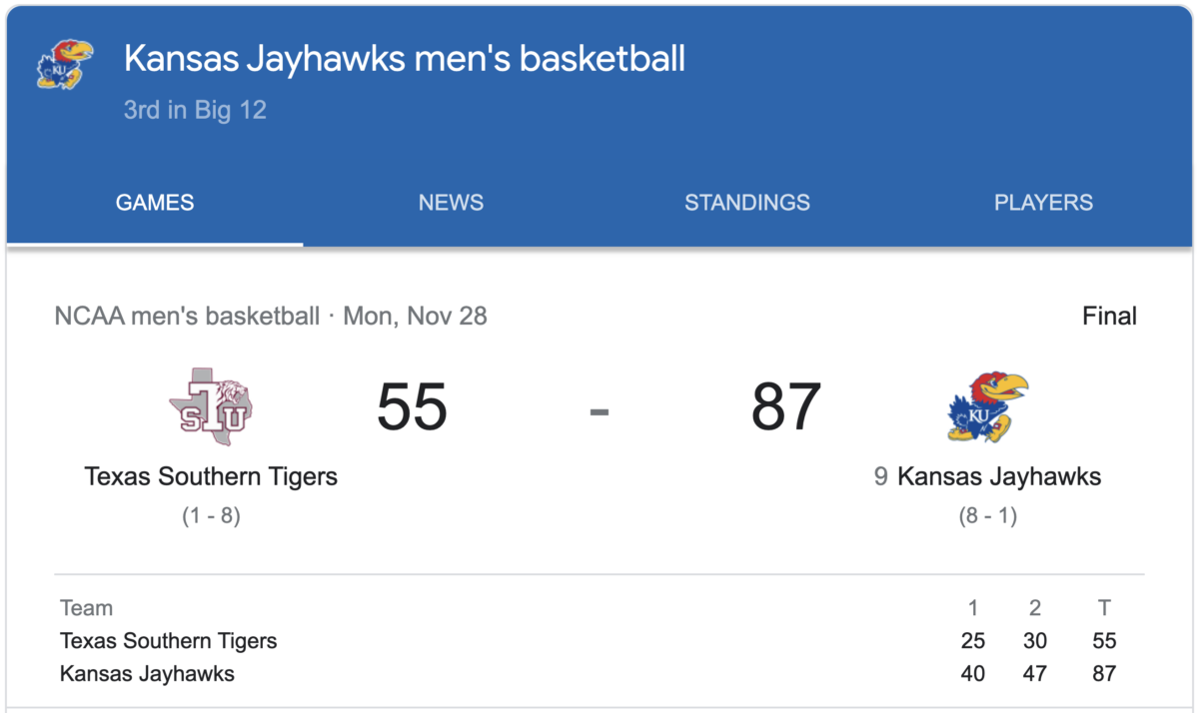The height and width of the screenshot is (713, 1199).
Task: Select the Texas Southern Tigers team name
Action: [x=211, y=476]
